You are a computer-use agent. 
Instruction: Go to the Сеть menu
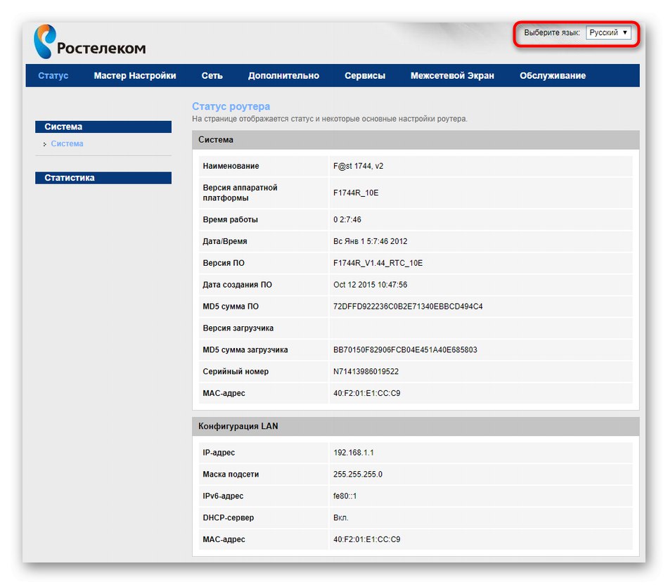212,76
